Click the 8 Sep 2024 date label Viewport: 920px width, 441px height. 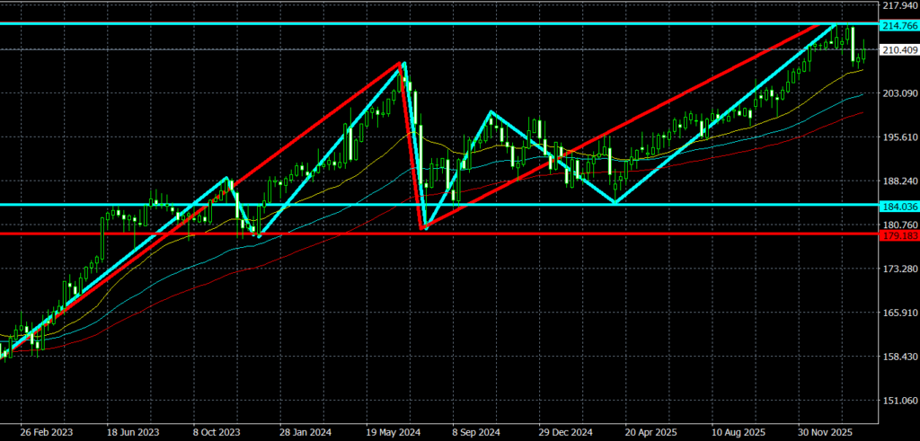pos(477,431)
